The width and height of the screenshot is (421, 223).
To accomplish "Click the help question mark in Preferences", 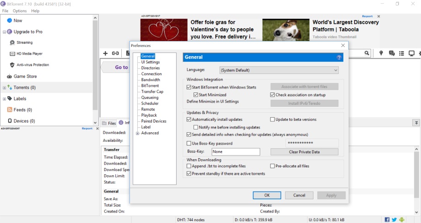I will click(339, 57).
